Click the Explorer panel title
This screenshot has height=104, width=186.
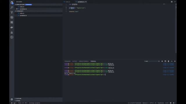(x=19, y=2)
